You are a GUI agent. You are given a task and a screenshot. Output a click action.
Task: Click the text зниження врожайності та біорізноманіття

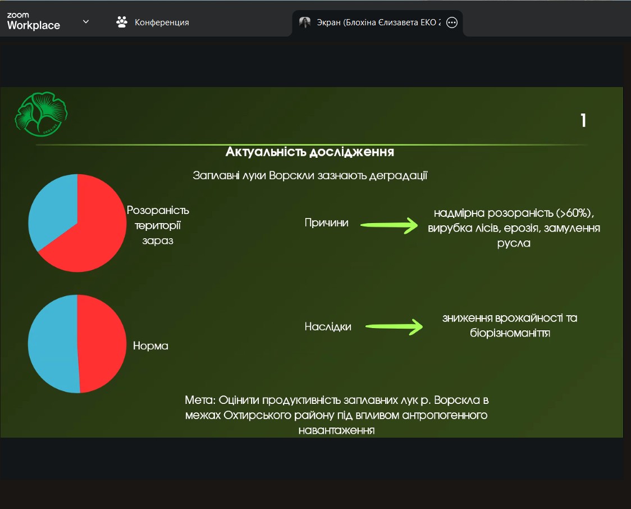pos(510,325)
